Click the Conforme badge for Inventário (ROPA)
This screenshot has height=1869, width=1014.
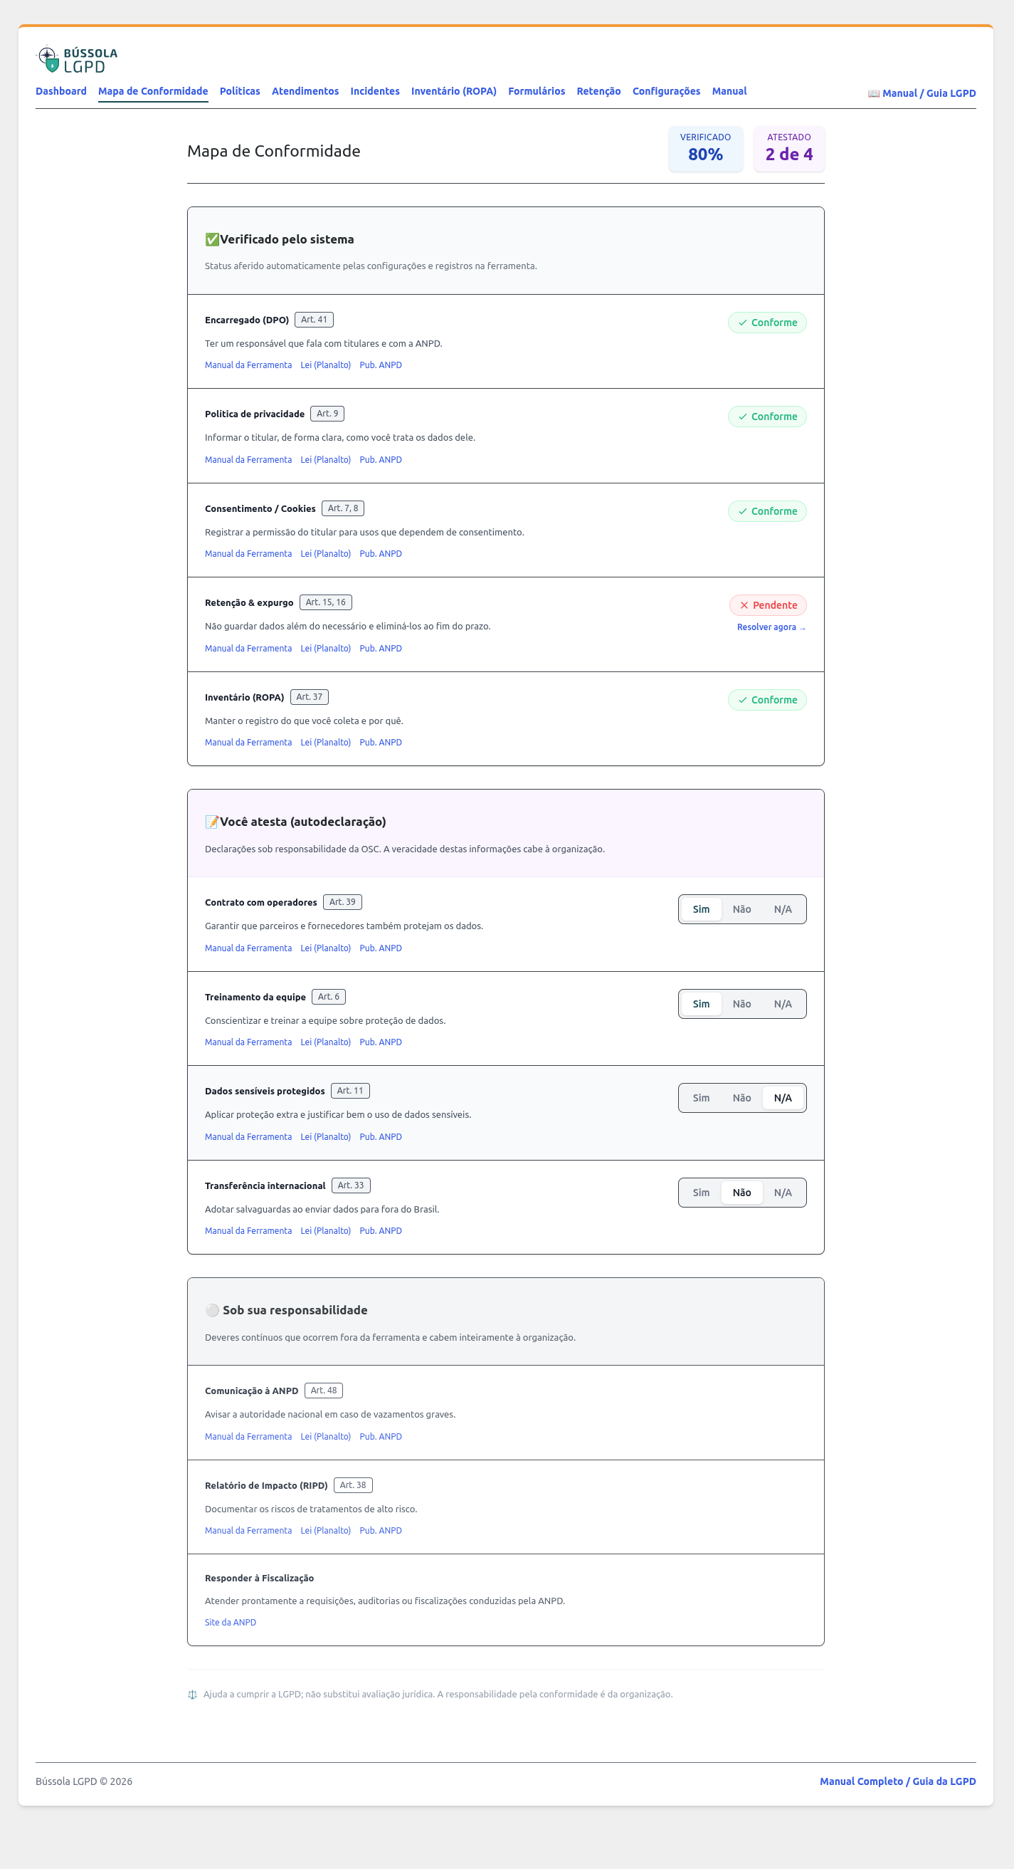(766, 699)
